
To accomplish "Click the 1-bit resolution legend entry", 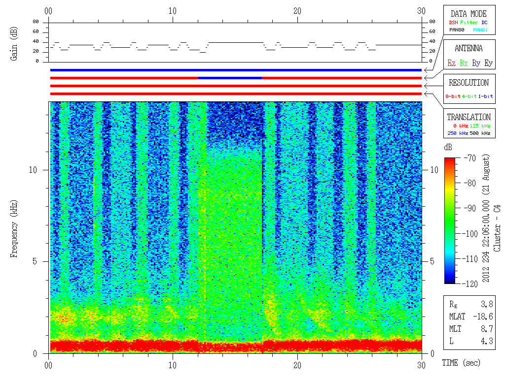I will pyautogui.click(x=485, y=96).
